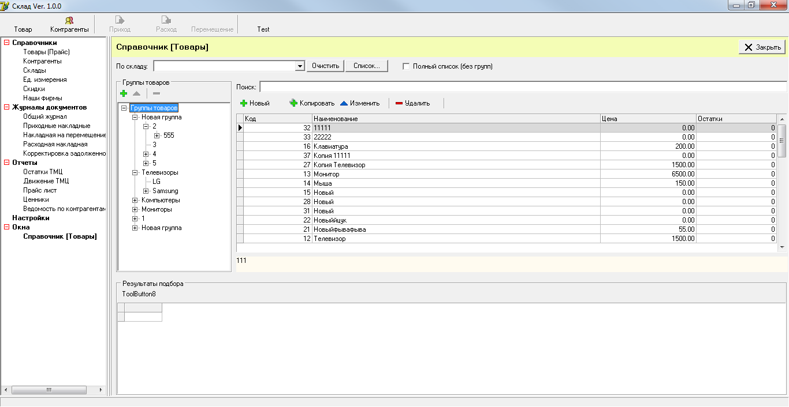Collapse the Справочники section in sidebar
789x407 pixels.
(6, 43)
